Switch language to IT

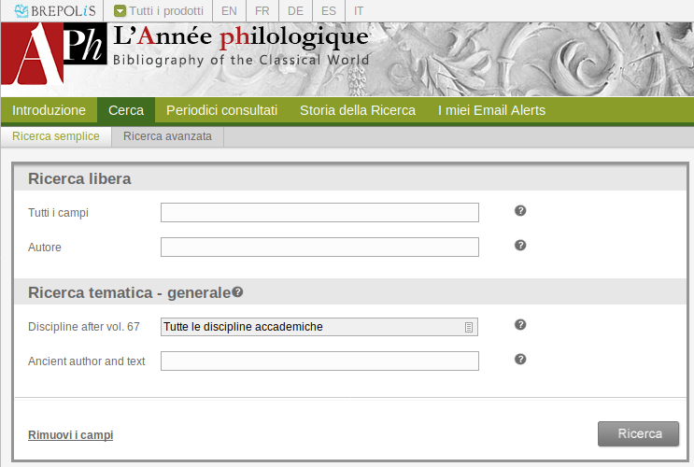[x=358, y=10]
